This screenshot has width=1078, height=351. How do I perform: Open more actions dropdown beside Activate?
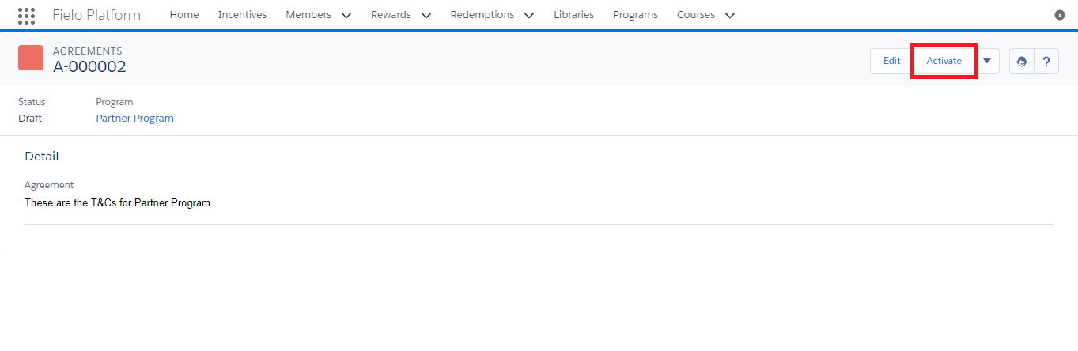tap(987, 61)
